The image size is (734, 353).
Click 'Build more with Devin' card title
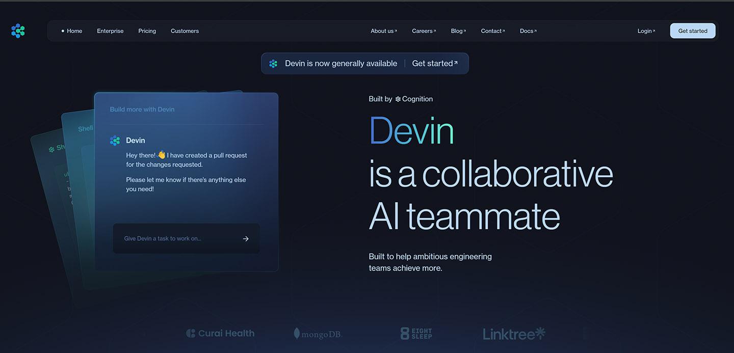(142, 110)
